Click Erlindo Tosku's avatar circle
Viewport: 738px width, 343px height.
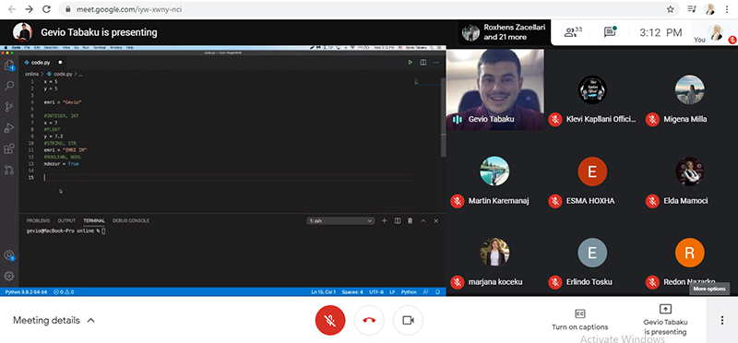click(592, 253)
